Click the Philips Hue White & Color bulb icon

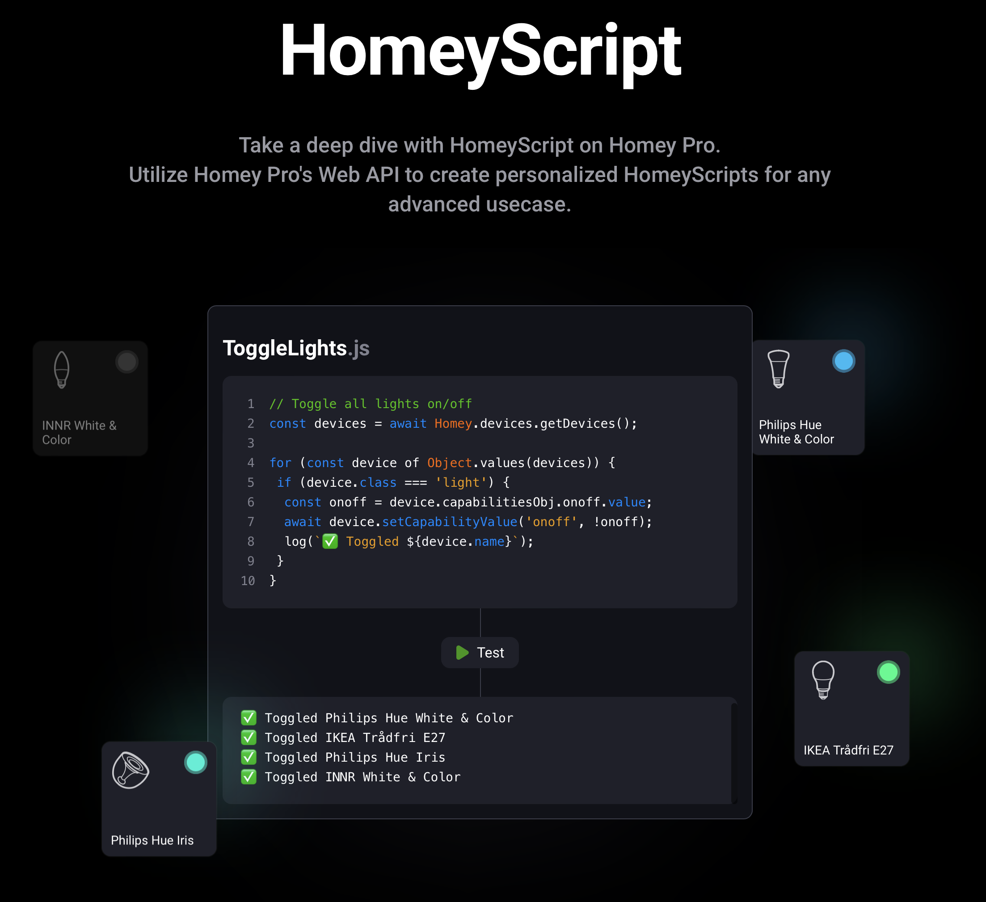(x=778, y=369)
